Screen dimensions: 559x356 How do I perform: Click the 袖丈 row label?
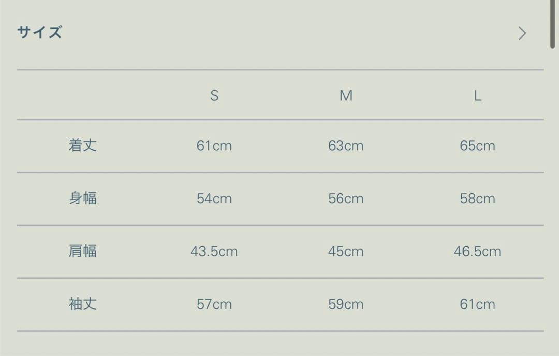click(x=83, y=304)
